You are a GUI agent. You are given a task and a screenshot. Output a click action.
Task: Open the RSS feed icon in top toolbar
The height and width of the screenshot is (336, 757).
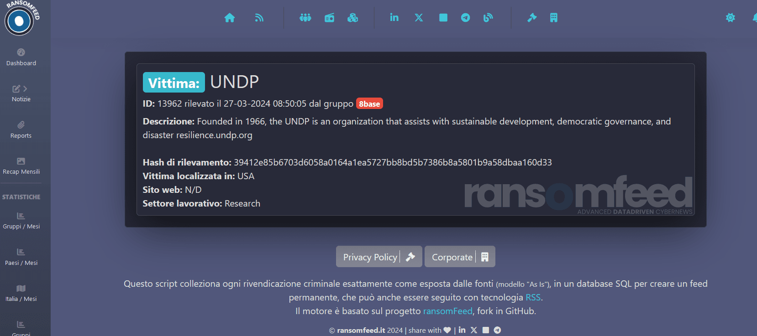pos(259,18)
